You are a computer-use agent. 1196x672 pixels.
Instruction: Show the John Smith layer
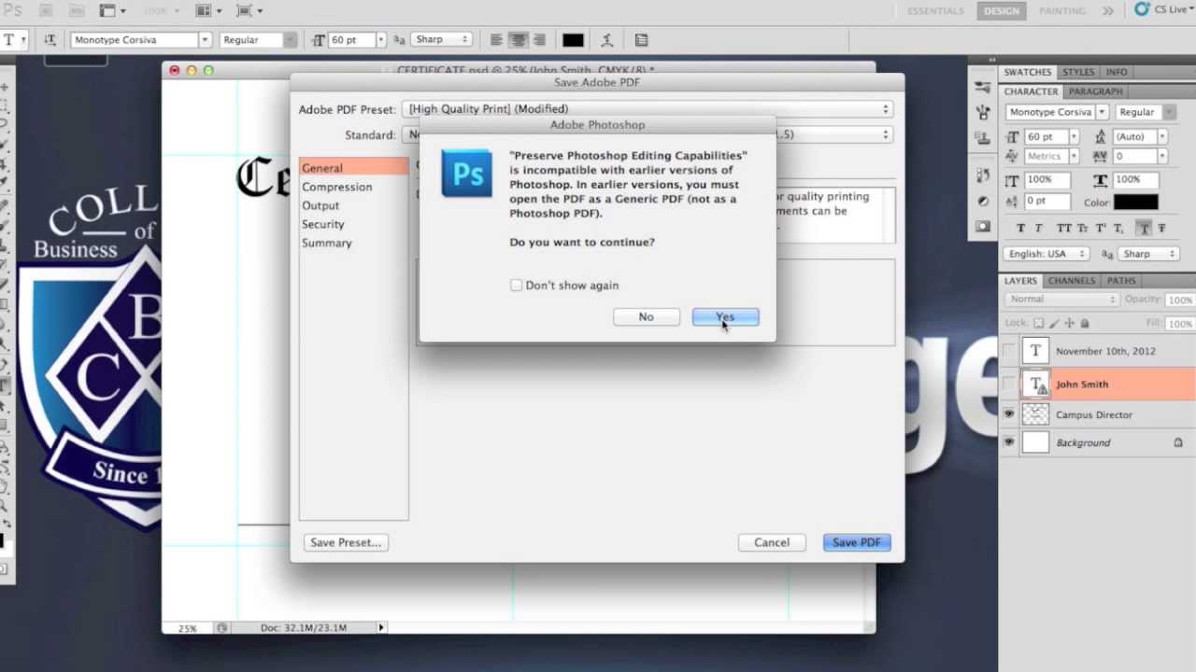1009,384
